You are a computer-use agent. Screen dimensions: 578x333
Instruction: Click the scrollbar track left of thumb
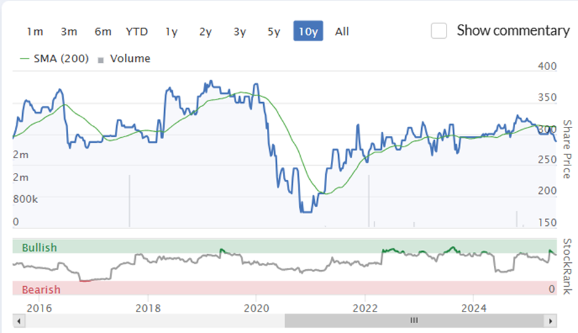tap(155, 321)
